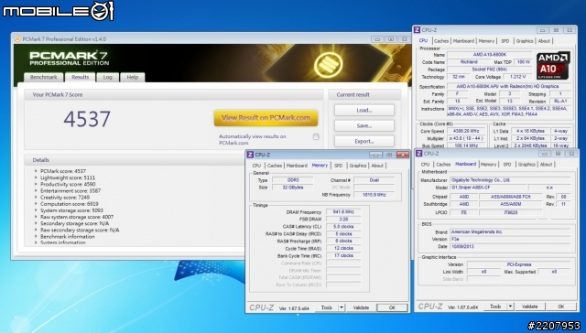Viewport: 586px width, 333px height.
Task: Open CPU tab in Memory CPU-Z window
Action: [x=256, y=166]
